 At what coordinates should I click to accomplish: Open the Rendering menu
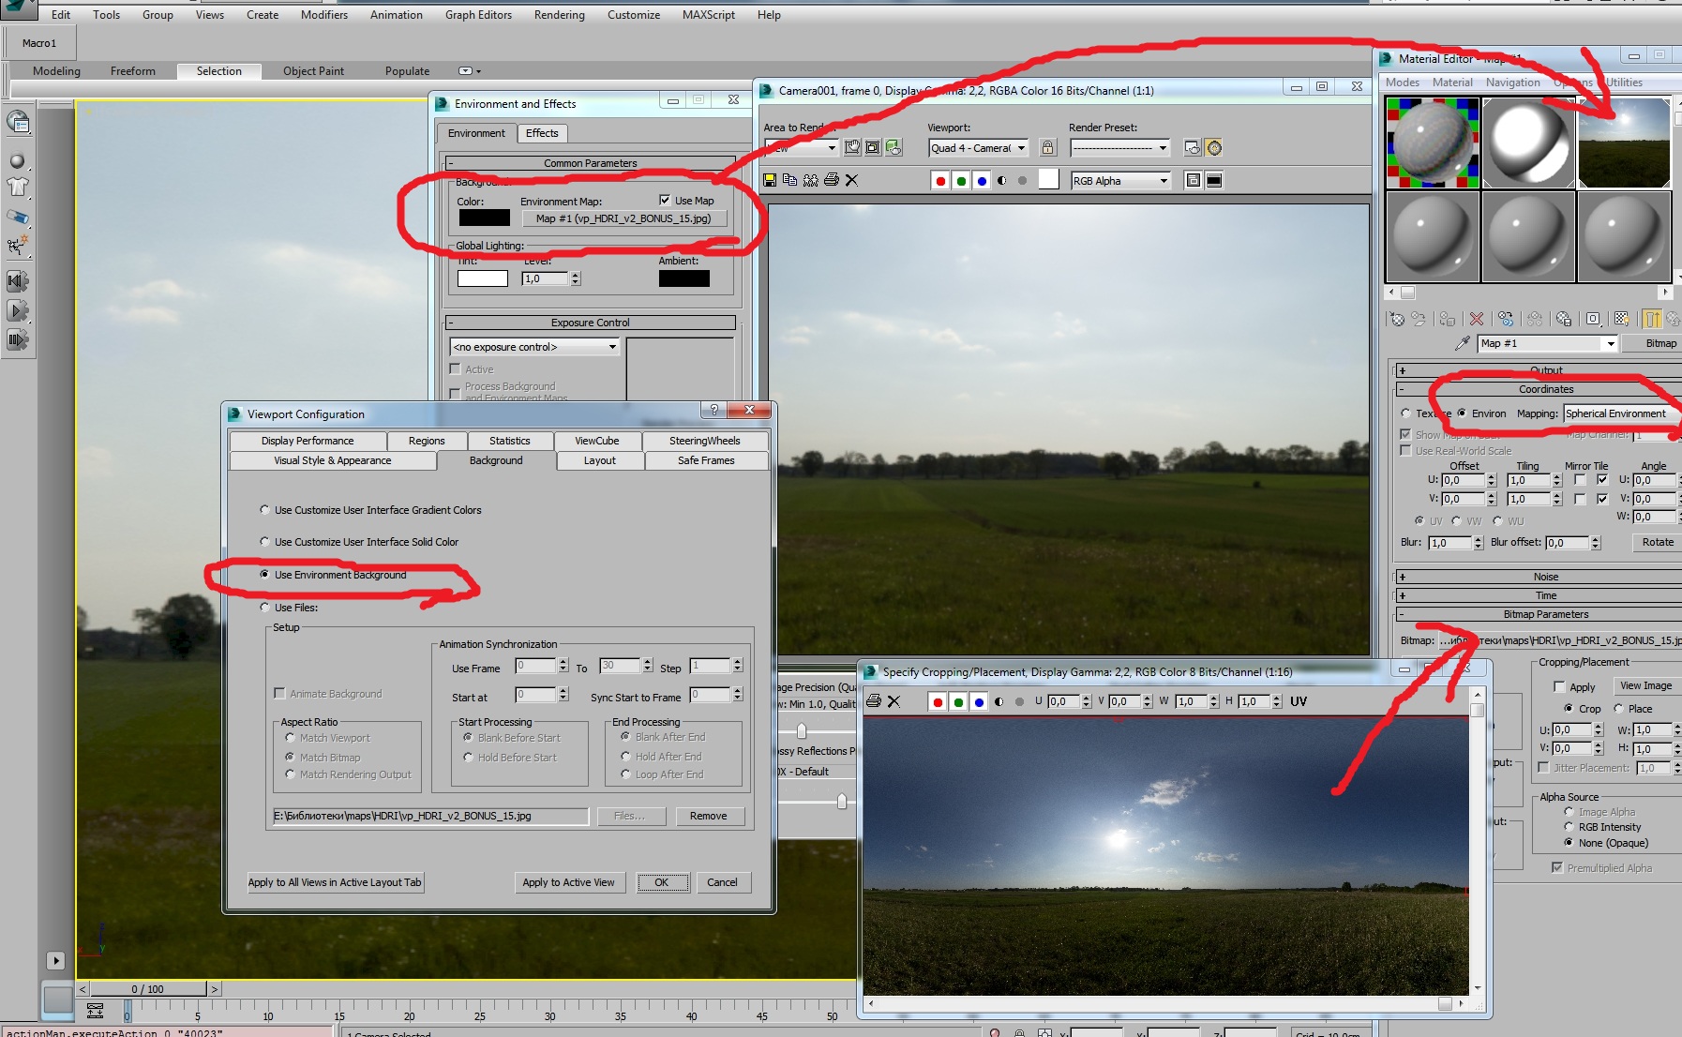(559, 15)
